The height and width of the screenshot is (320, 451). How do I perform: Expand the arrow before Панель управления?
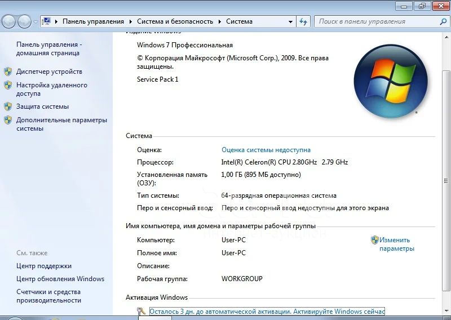point(56,21)
